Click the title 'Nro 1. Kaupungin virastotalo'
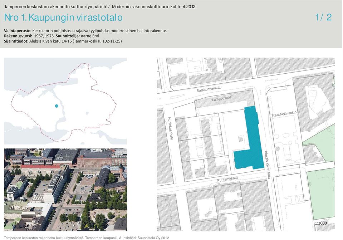Viewport: 343px width, 240px height. tap(63, 18)
